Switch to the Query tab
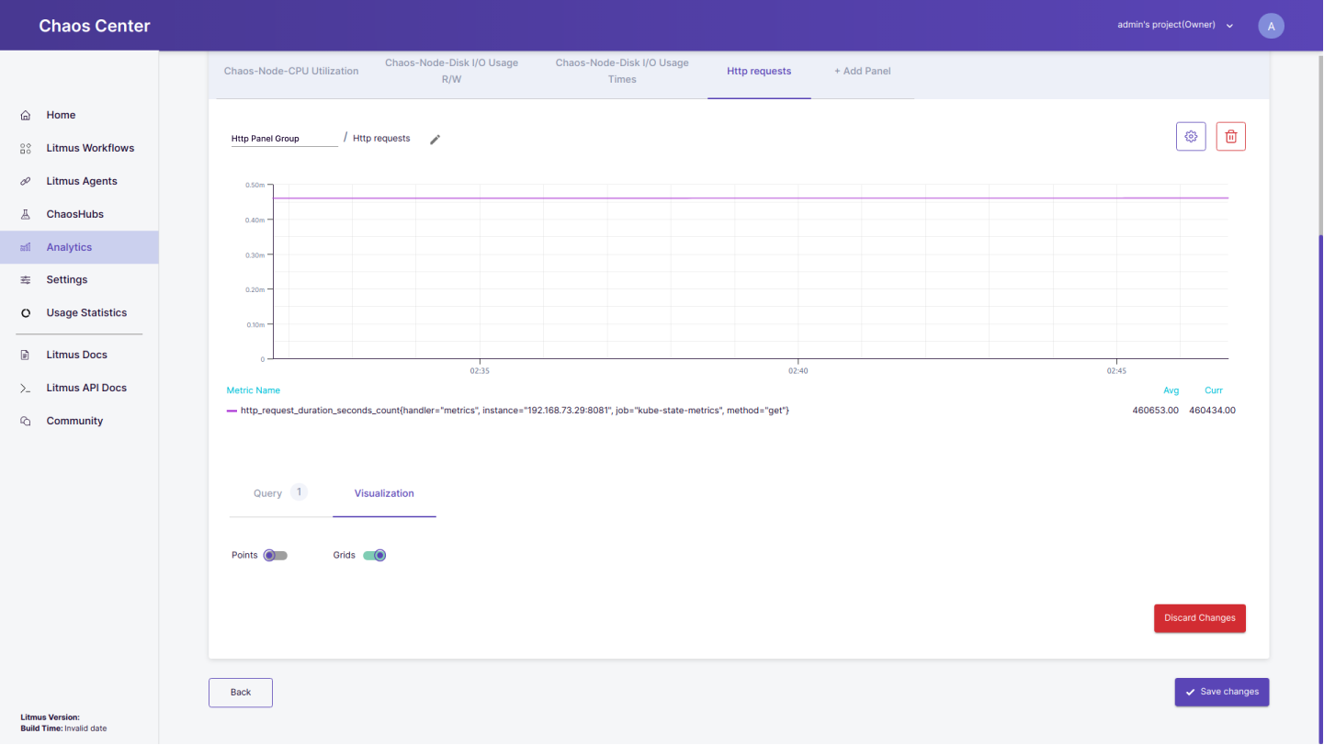 point(268,493)
